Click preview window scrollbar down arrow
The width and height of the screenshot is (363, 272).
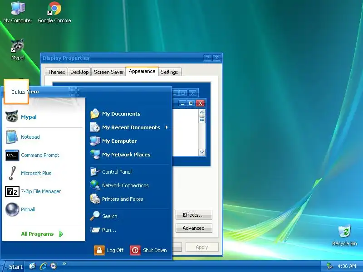click(202, 152)
